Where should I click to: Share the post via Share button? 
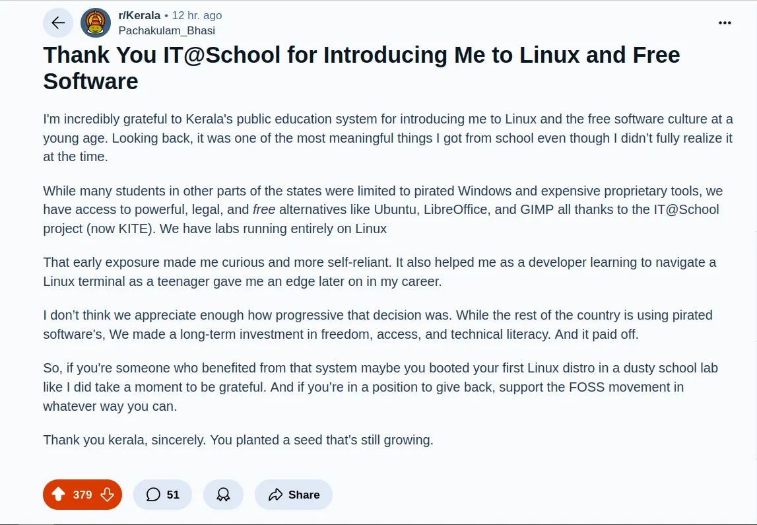tap(294, 495)
